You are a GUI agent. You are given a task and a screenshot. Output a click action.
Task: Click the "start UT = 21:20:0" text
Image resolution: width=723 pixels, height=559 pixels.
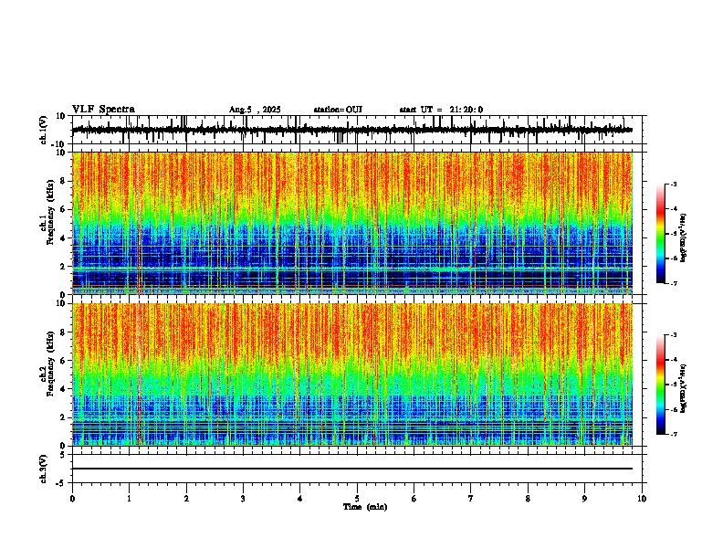pos(441,110)
